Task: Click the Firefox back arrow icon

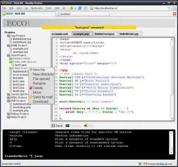Action: coord(64,8)
